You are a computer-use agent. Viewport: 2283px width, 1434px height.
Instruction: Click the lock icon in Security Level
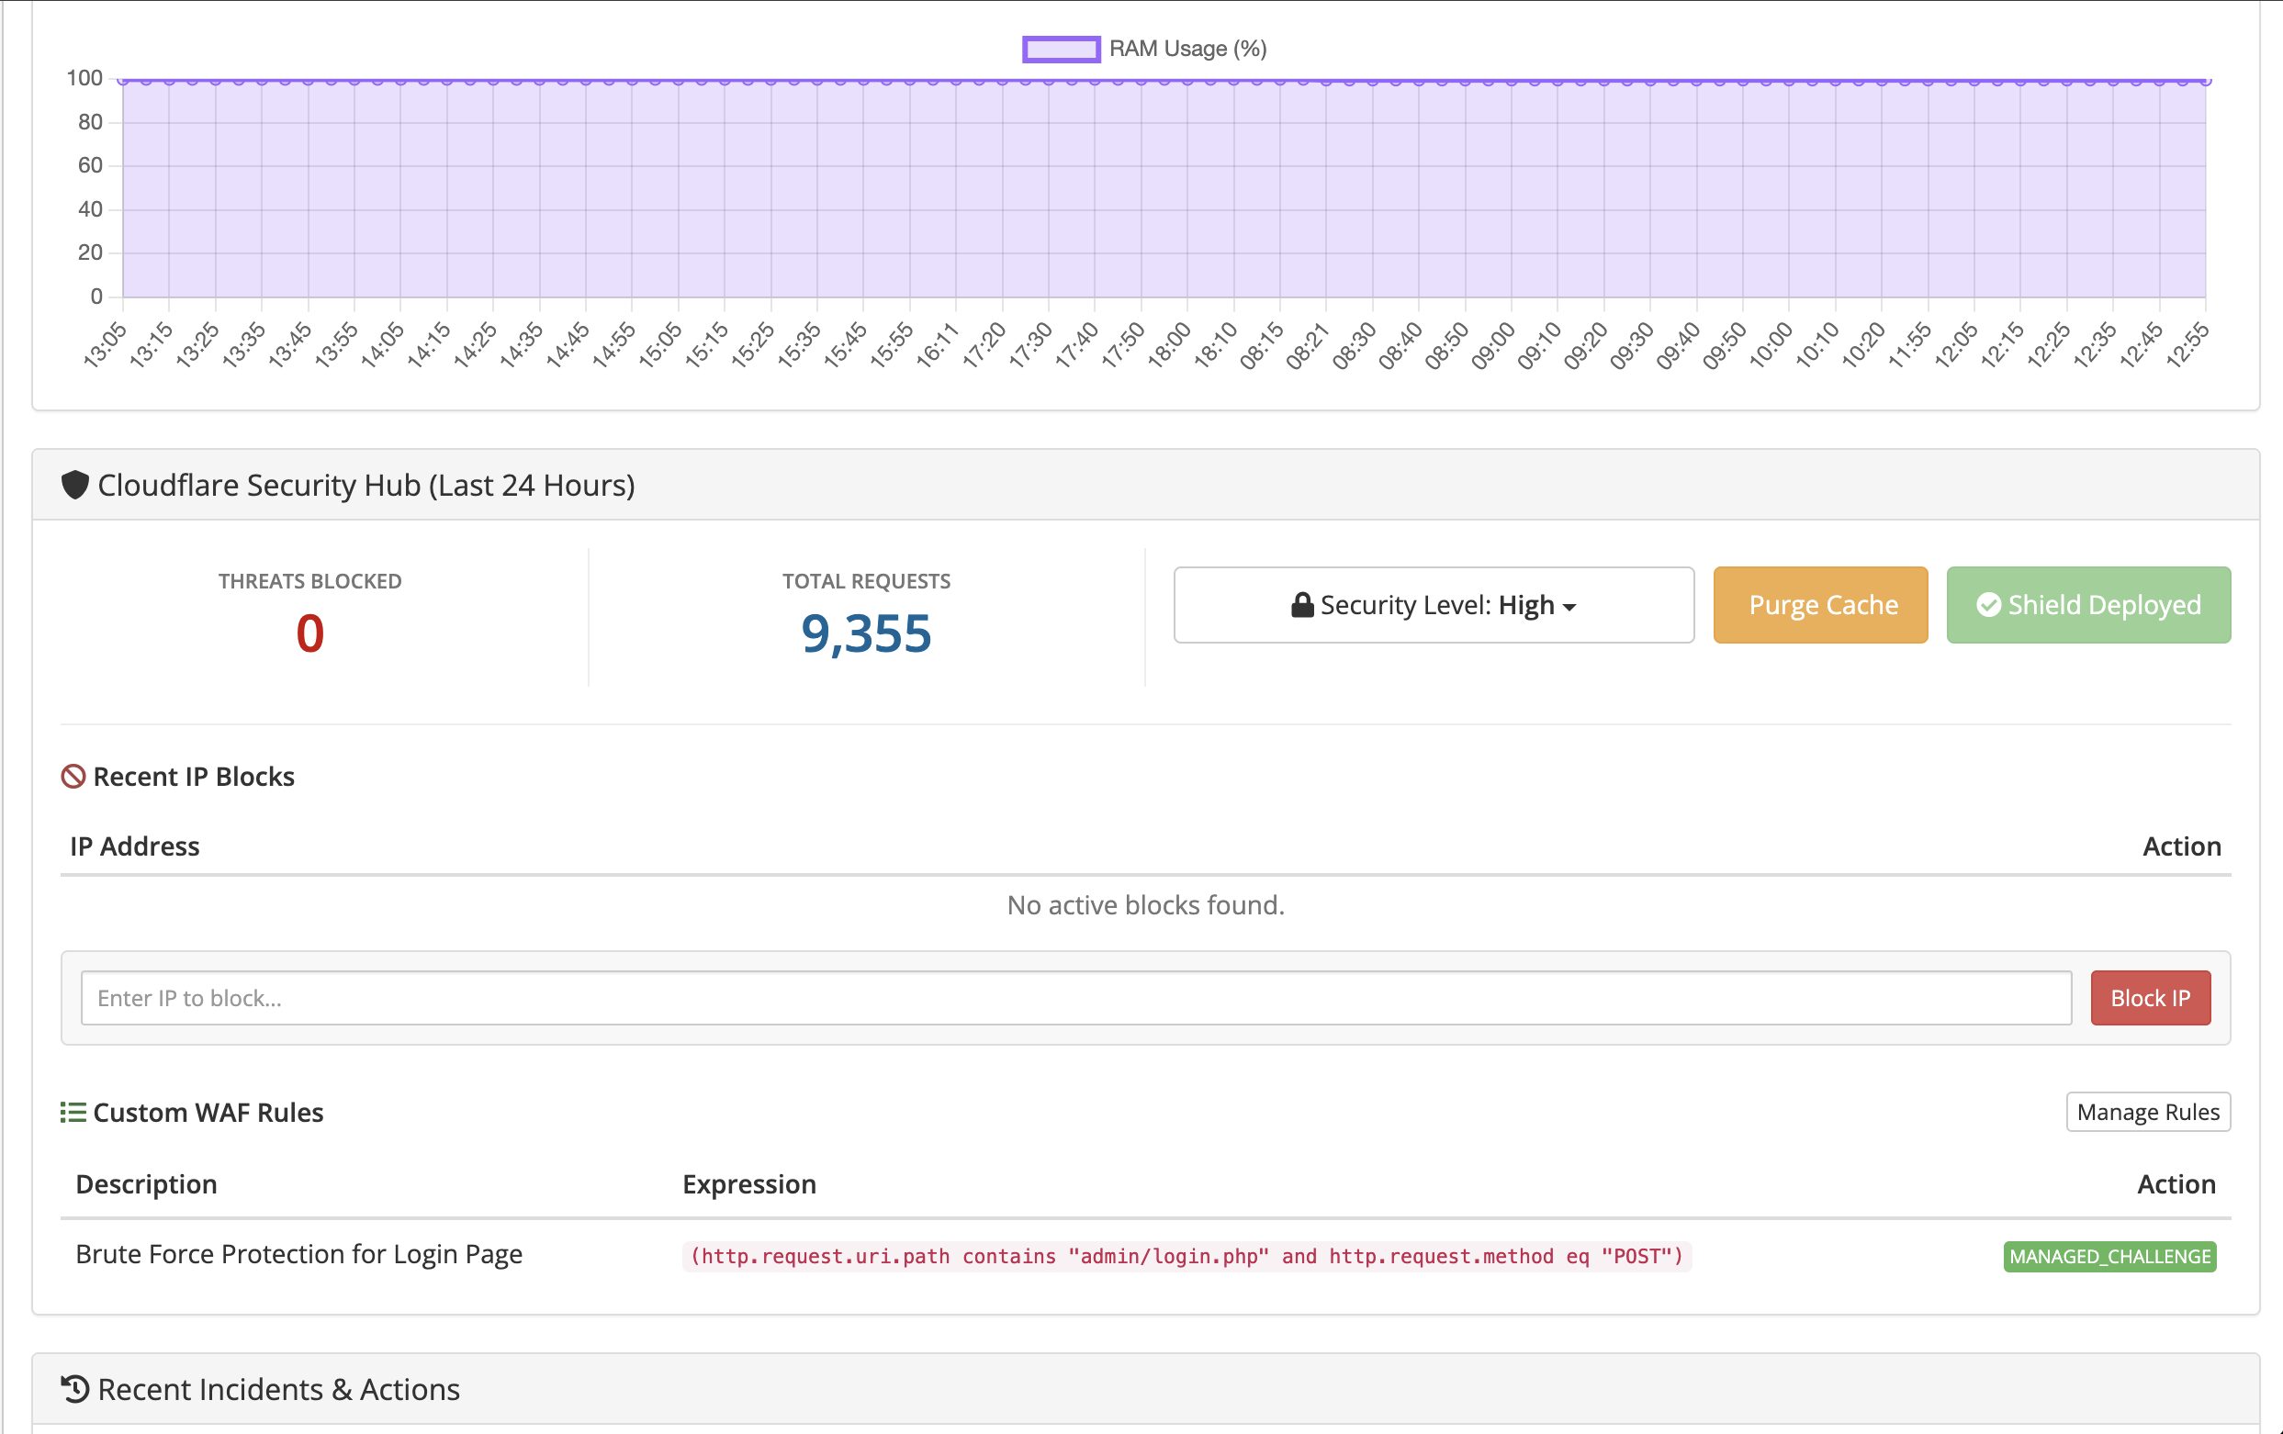1303,605
